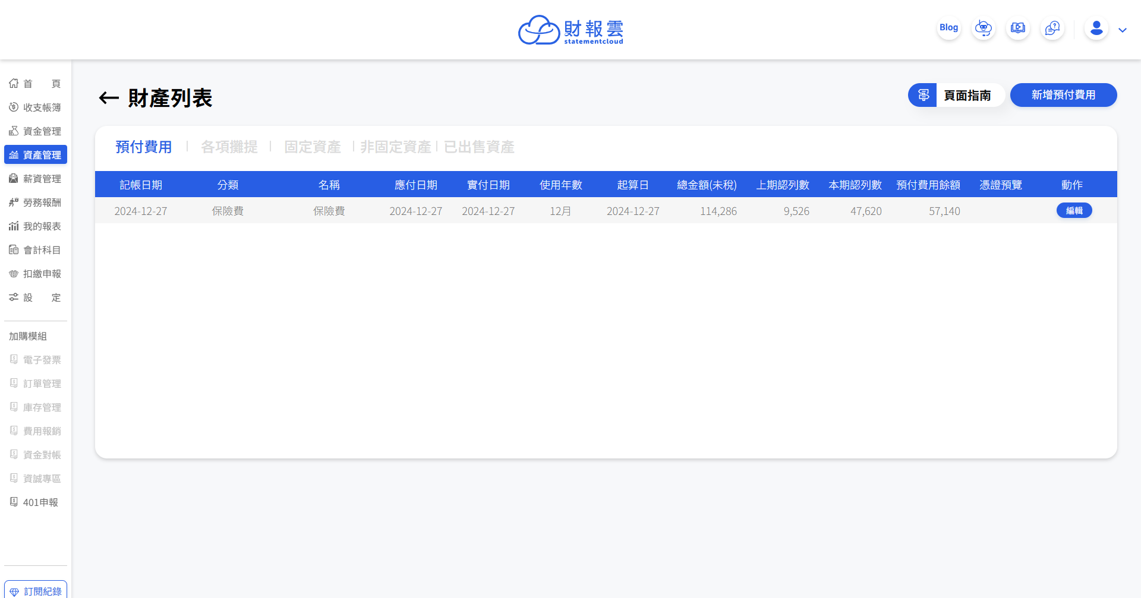Click the 資誠專區 module icon
The image size is (1141, 598).
[14, 478]
